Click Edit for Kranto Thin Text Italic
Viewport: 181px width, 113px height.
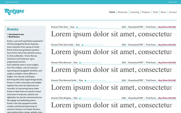pyautogui.click(x=124, y=45)
